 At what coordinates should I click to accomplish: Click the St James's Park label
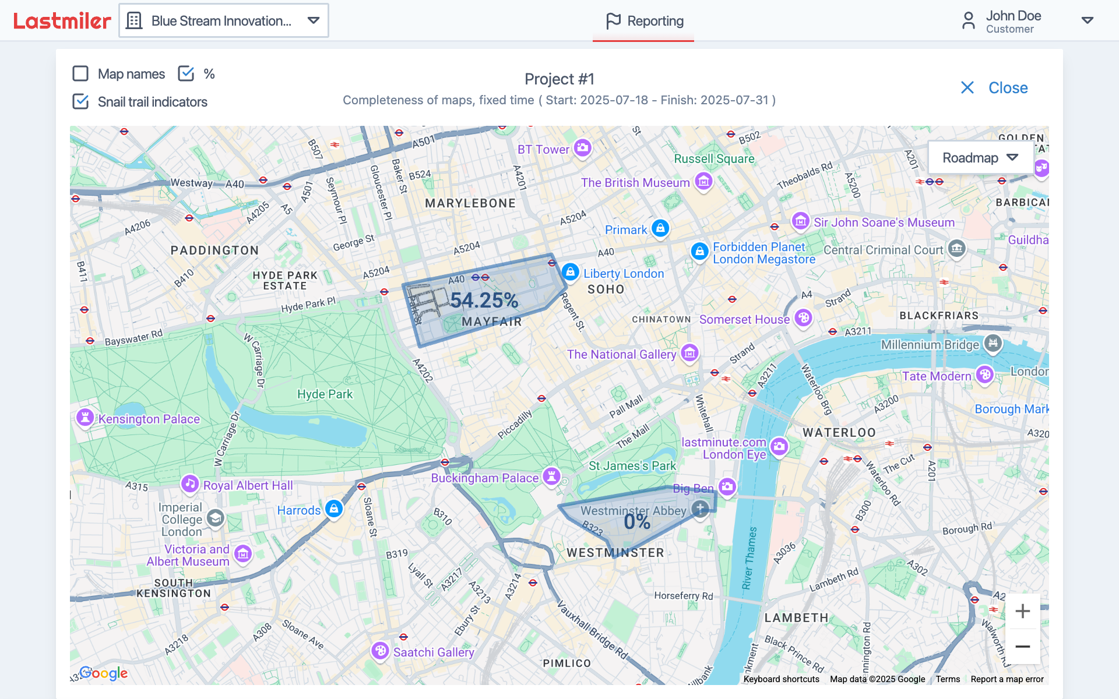(632, 466)
